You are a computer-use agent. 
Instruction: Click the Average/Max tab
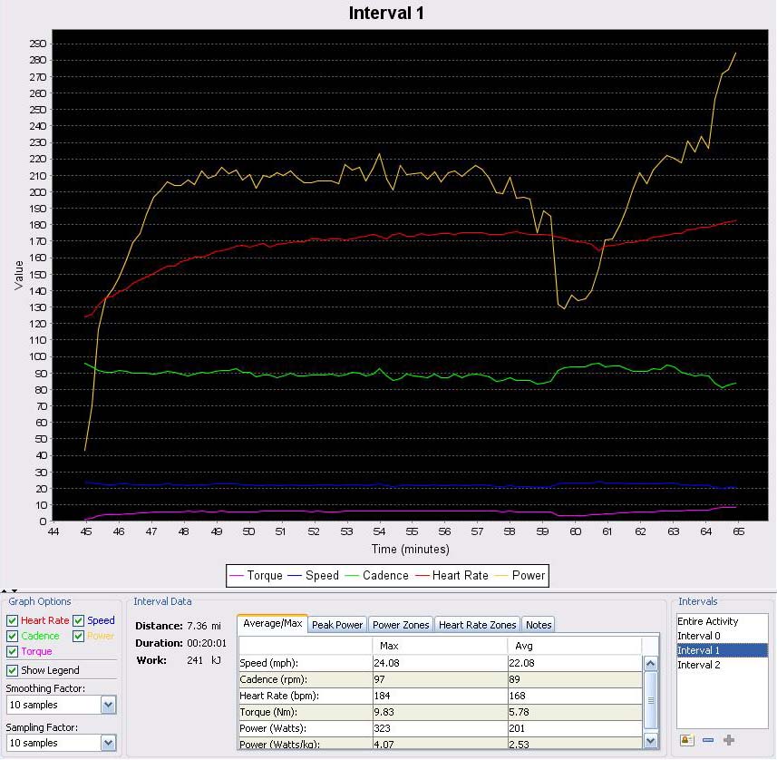[x=271, y=624]
